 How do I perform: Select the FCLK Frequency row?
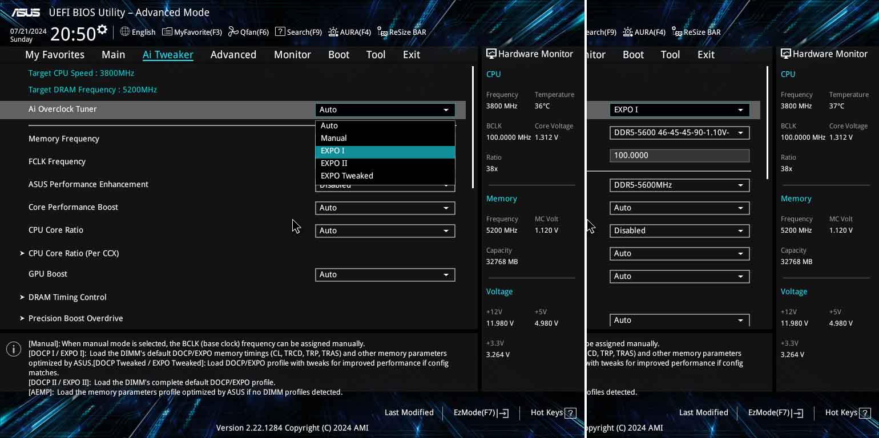(x=57, y=161)
